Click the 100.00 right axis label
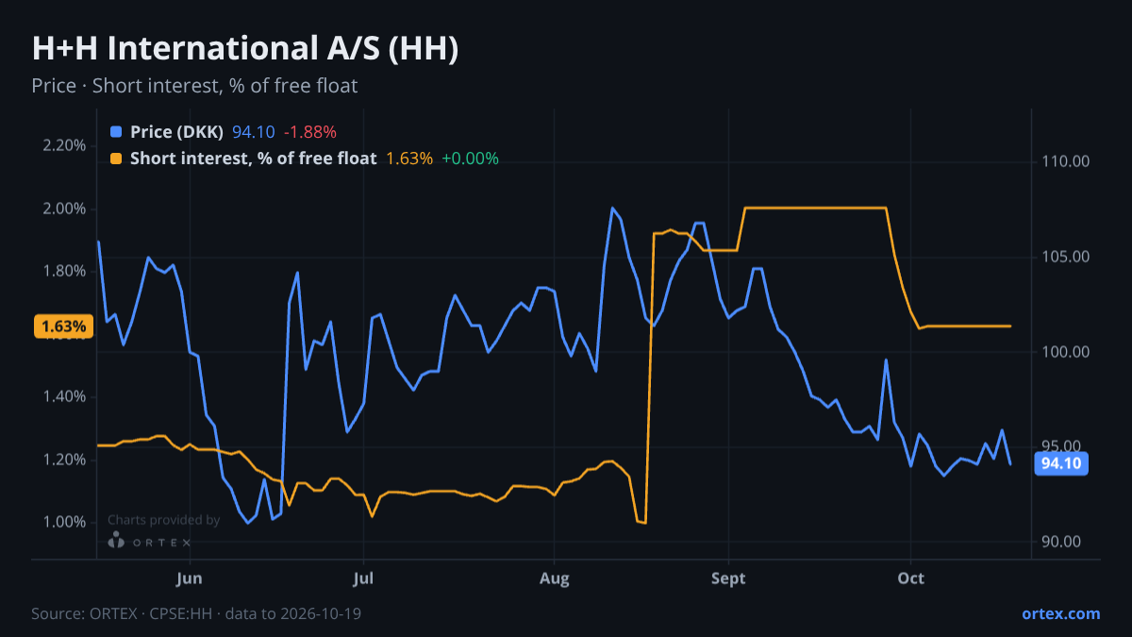1132x637 pixels. [1066, 352]
